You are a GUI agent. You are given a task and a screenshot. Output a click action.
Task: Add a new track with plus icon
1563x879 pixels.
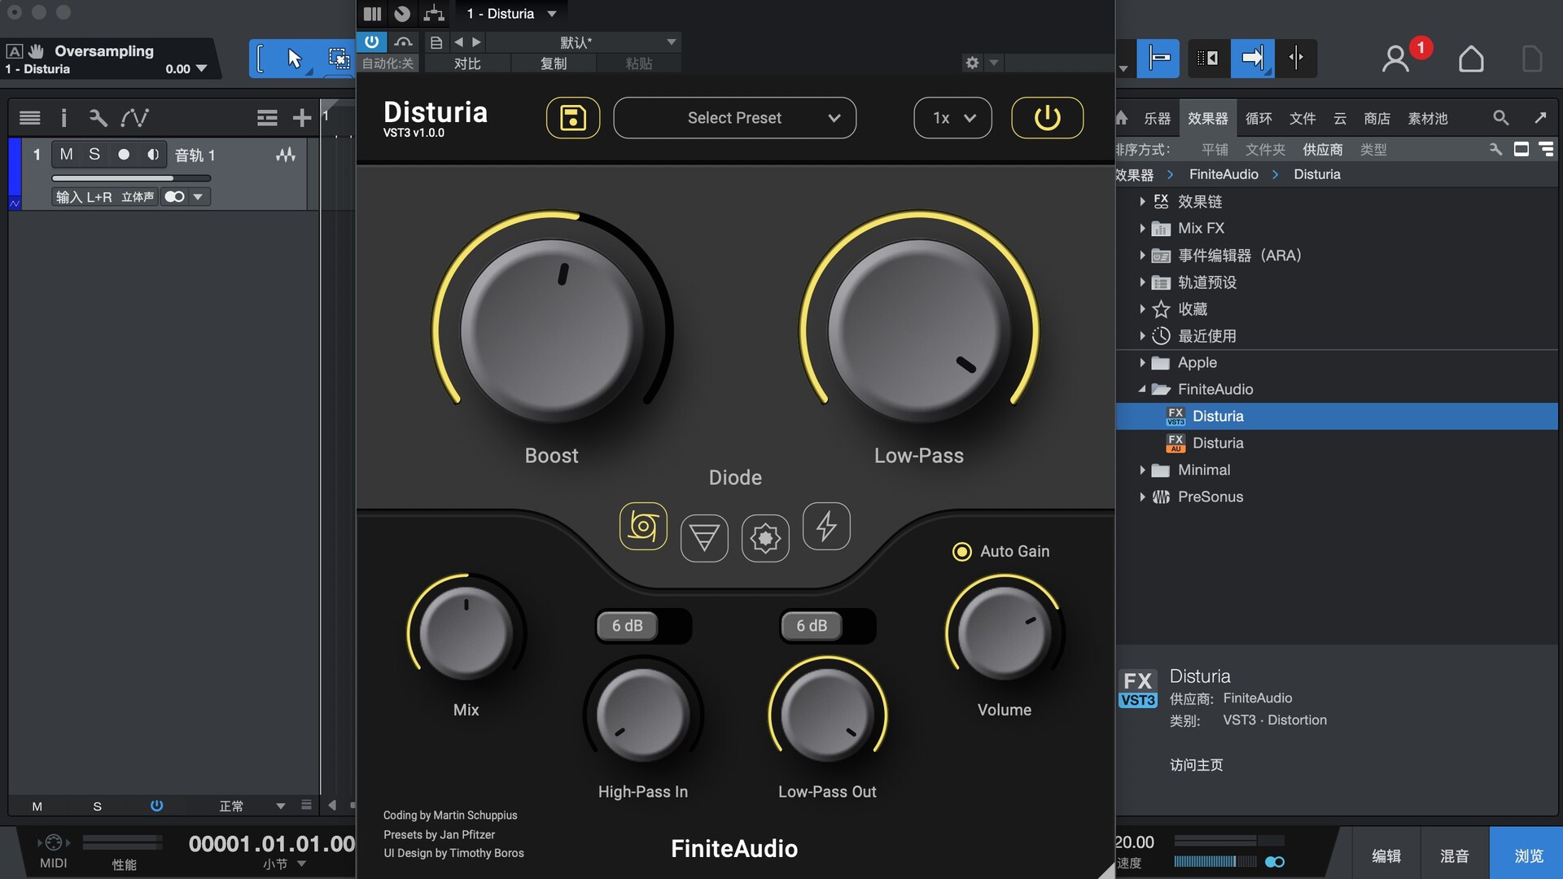302,118
